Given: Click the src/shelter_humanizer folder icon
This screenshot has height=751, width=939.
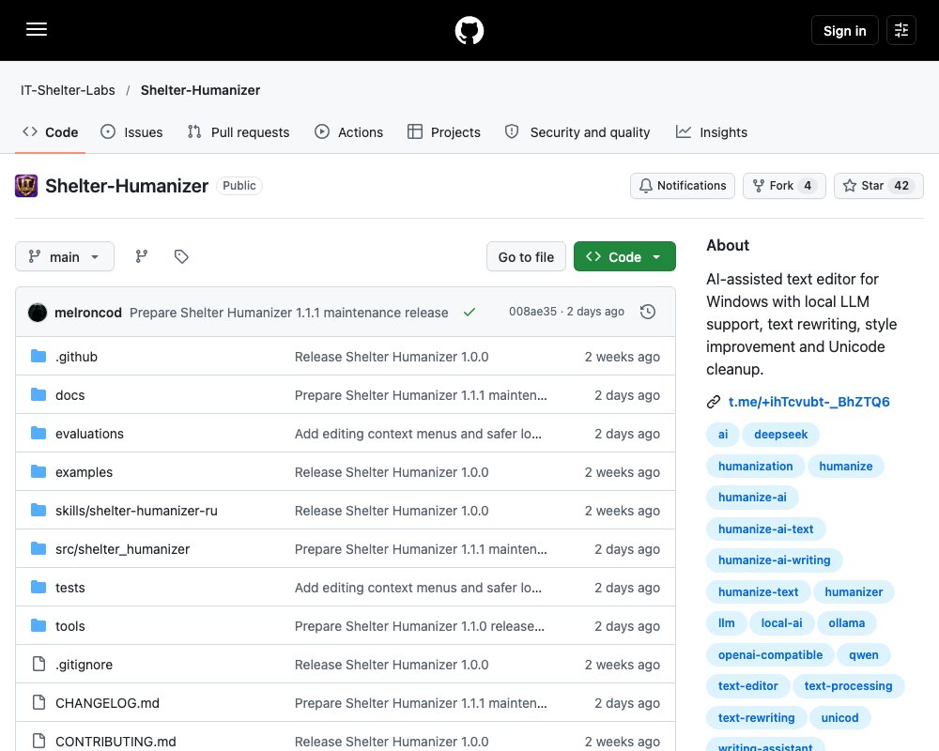Looking at the screenshot, I should click(38, 548).
